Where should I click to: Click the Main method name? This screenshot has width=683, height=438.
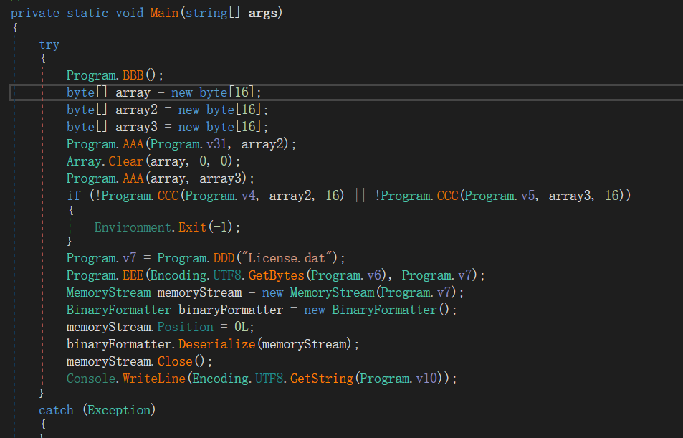pyautogui.click(x=164, y=13)
